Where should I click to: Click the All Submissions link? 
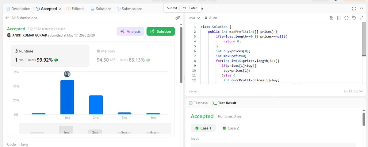24,18
